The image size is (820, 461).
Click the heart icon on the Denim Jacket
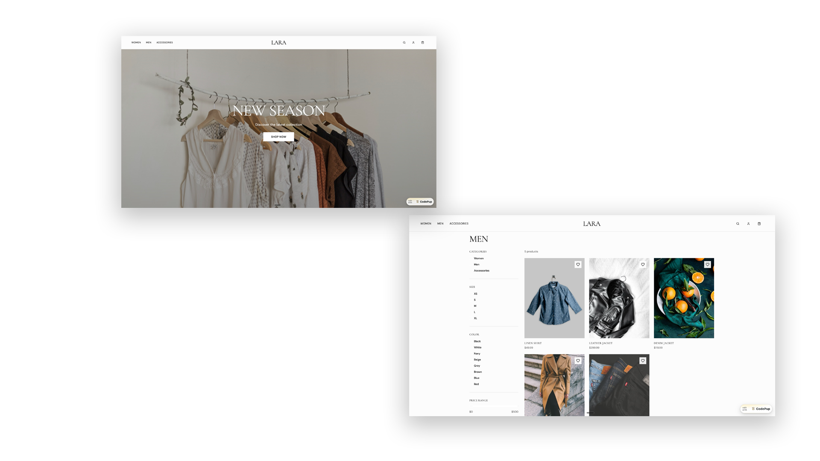[x=708, y=264]
